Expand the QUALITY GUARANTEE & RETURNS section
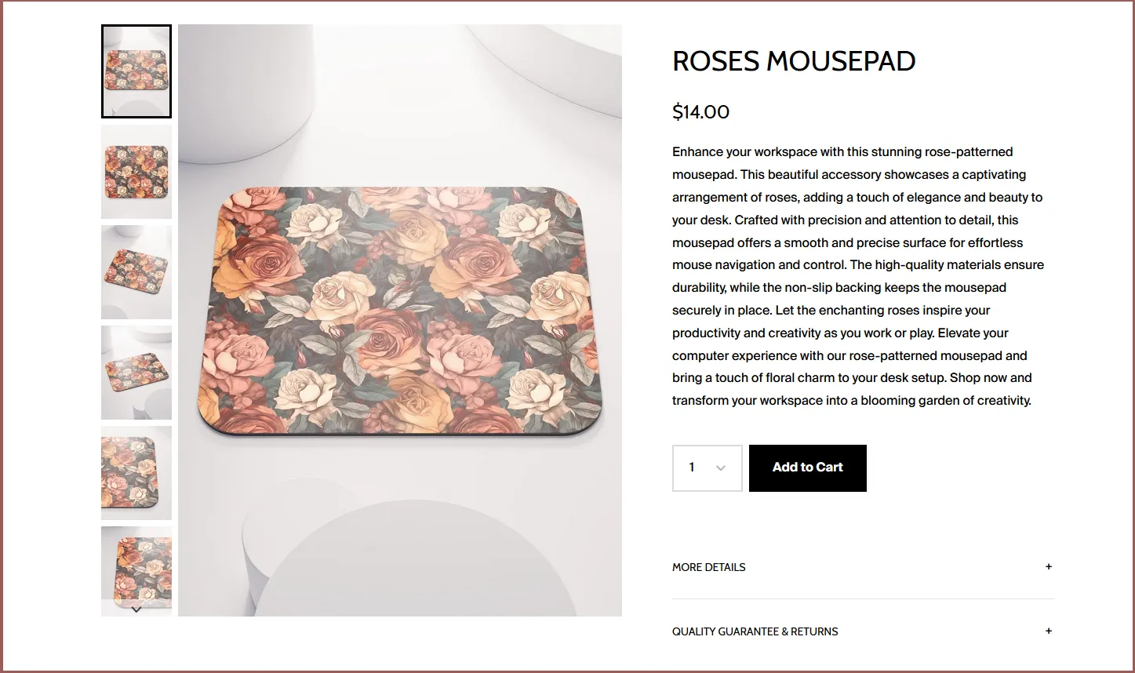This screenshot has height=673, width=1135. coord(755,631)
